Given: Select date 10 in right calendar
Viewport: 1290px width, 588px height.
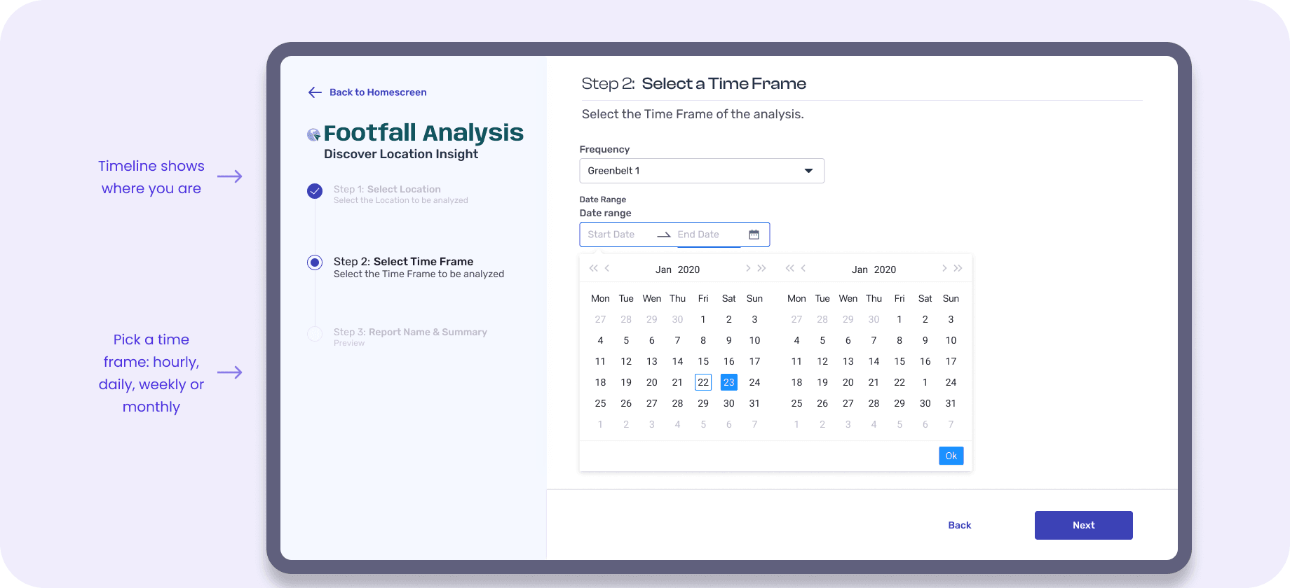Looking at the screenshot, I should 951,340.
